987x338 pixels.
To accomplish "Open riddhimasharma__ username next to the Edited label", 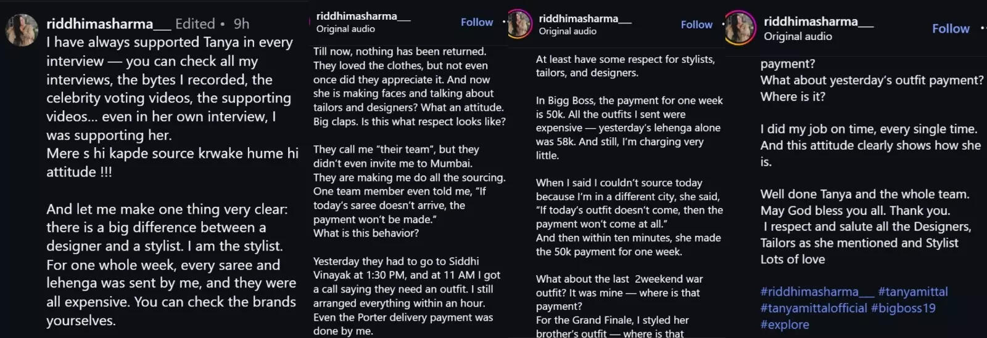I will 109,24.
